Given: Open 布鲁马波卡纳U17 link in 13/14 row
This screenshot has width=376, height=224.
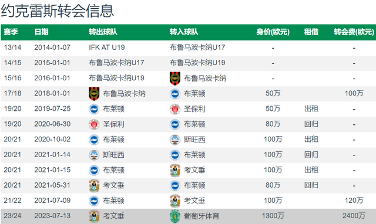Looking at the screenshot, I should pyautogui.click(x=197, y=47).
